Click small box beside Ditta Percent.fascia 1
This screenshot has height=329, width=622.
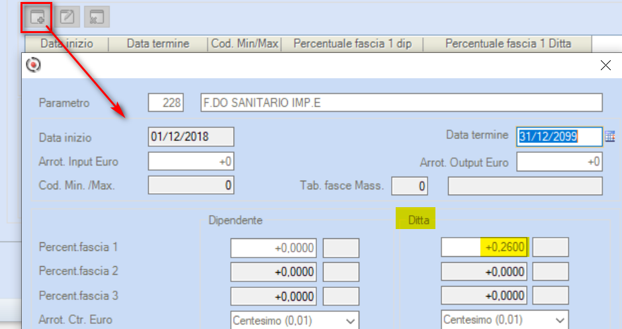(551, 247)
